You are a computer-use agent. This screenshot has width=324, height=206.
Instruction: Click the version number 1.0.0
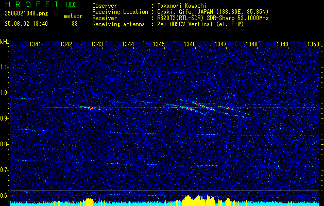tap(70, 5)
